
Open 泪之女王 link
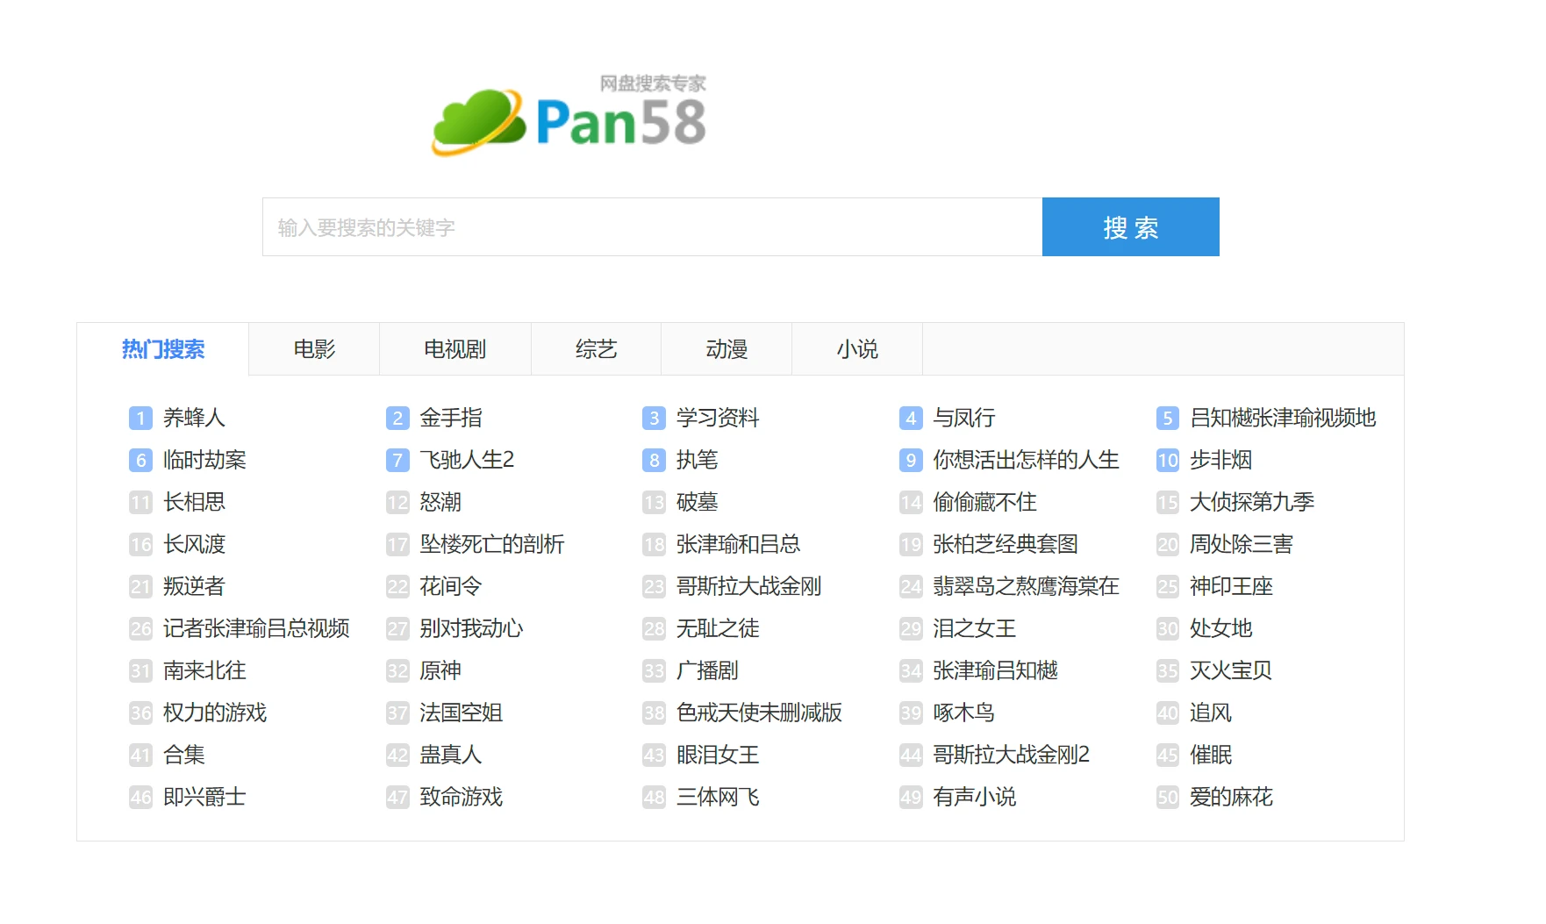tap(974, 628)
